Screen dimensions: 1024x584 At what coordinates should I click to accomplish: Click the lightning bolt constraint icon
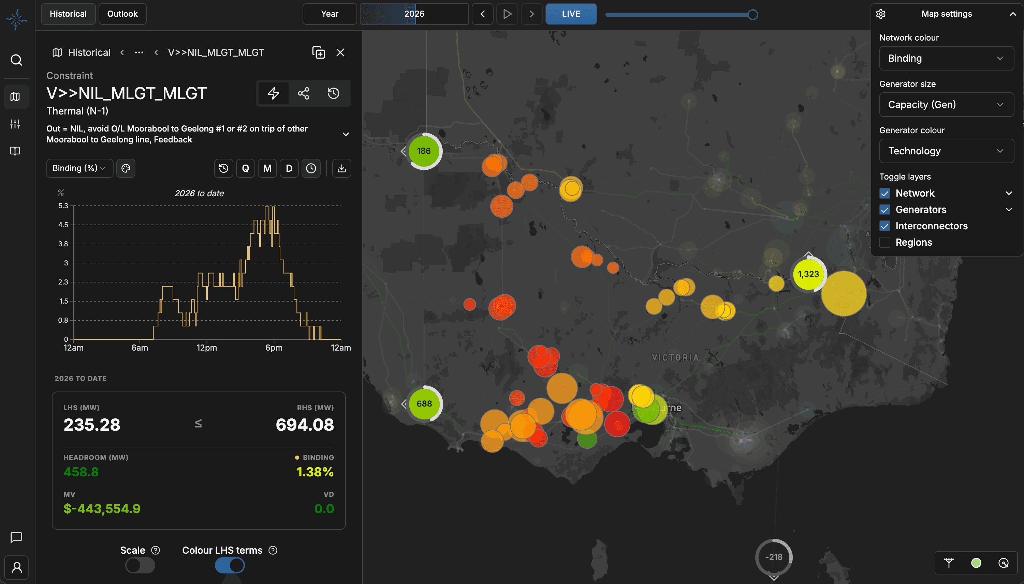[274, 93]
